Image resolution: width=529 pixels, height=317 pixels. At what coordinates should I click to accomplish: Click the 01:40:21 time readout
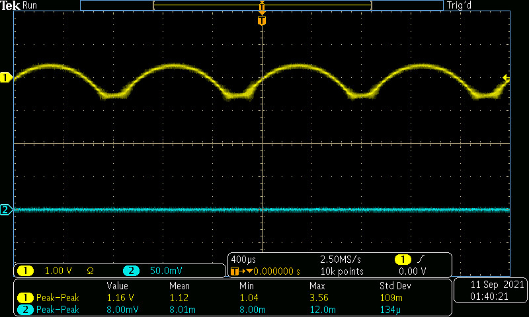click(x=489, y=297)
